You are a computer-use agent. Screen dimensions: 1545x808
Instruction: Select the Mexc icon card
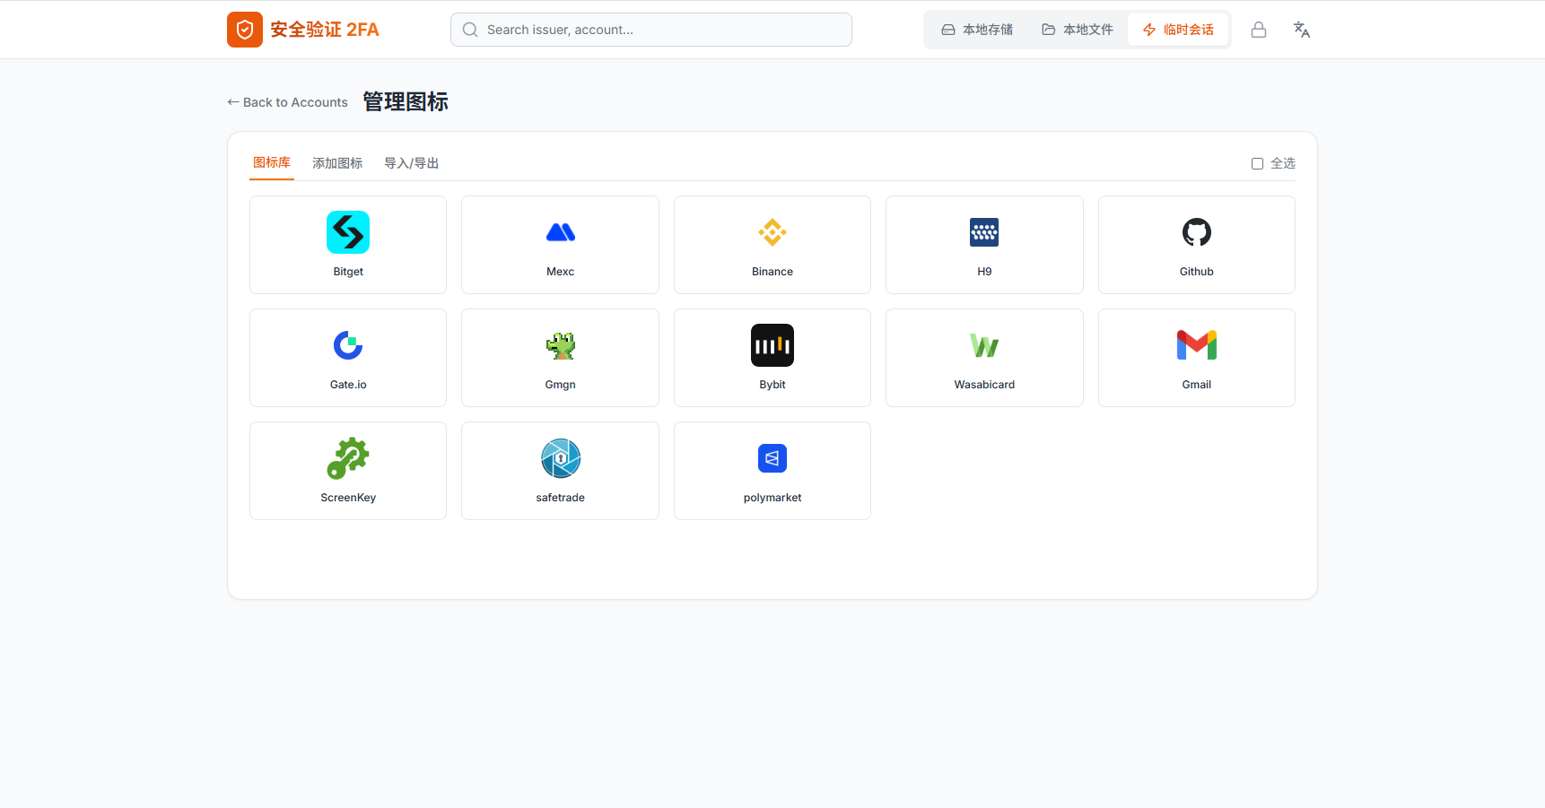click(x=560, y=244)
